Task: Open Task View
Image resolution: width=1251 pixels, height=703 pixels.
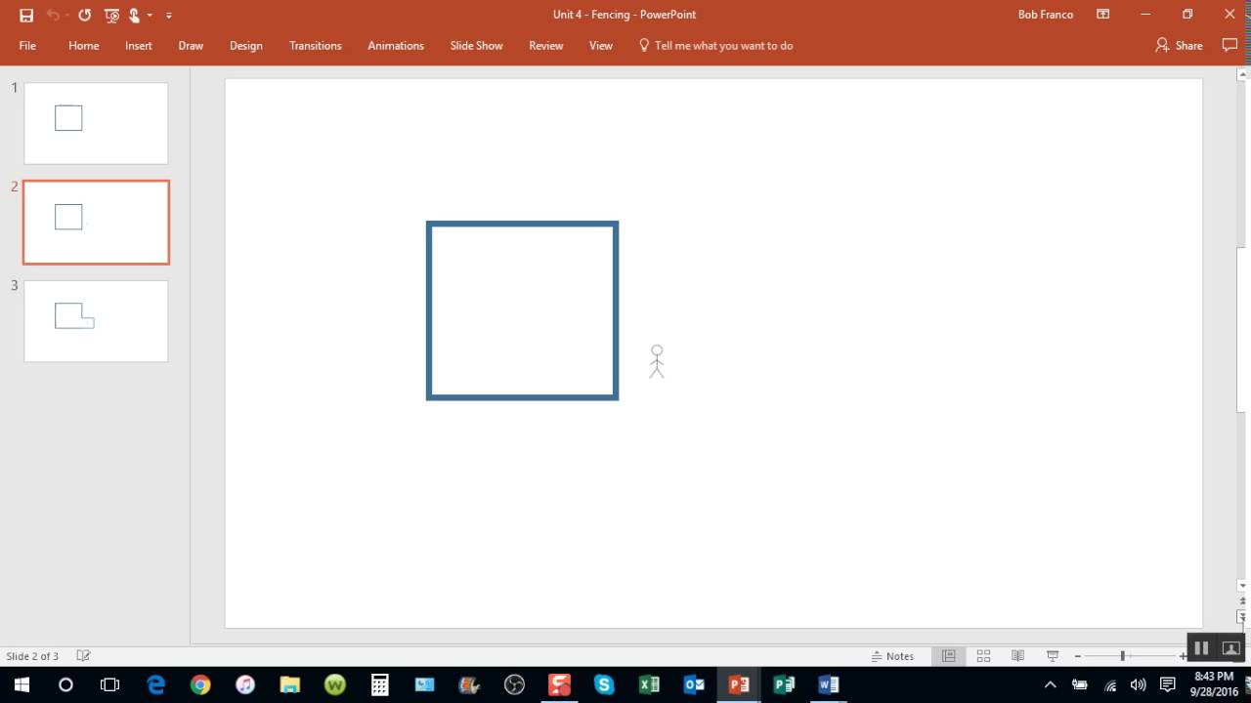Action: click(x=110, y=684)
